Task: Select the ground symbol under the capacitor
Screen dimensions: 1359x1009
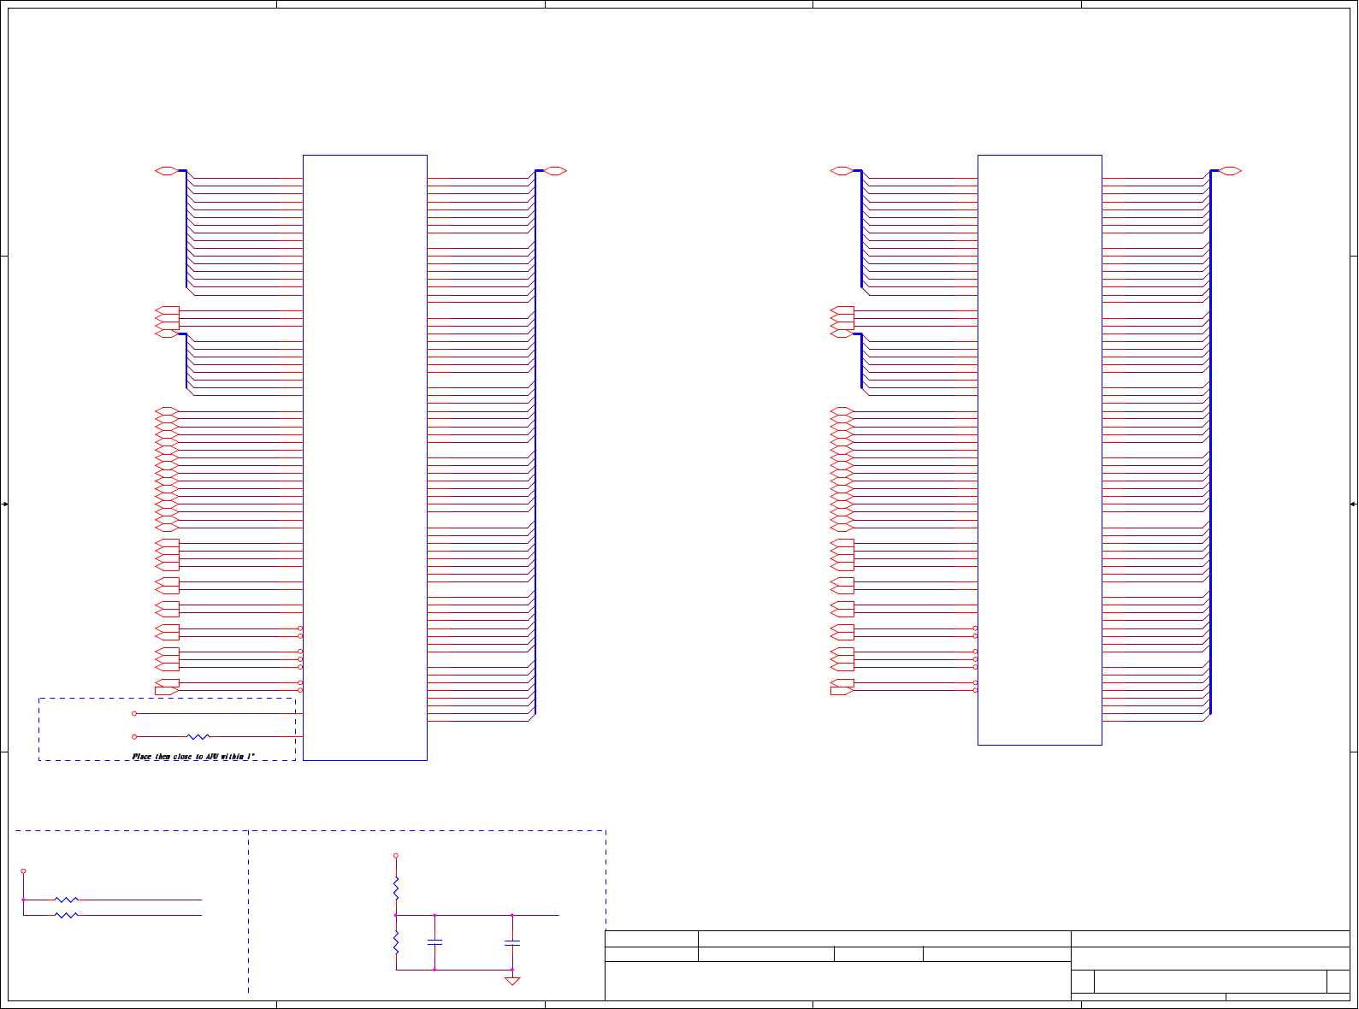Action: coord(512,981)
